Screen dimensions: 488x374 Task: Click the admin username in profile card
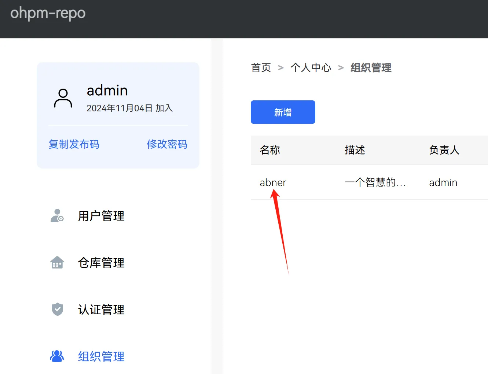coord(107,90)
